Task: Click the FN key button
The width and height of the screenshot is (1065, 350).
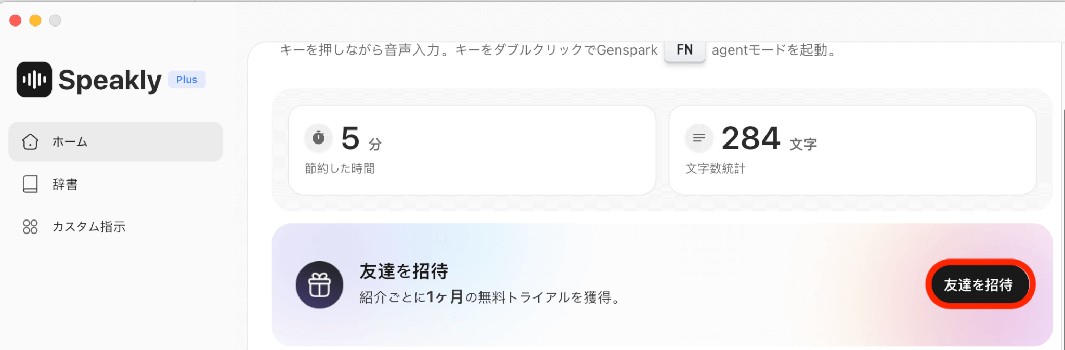Action: point(684,50)
